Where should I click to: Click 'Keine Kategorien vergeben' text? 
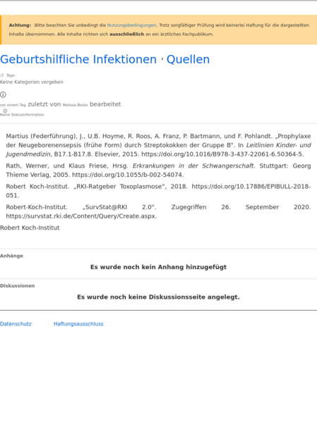pos(32,82)
